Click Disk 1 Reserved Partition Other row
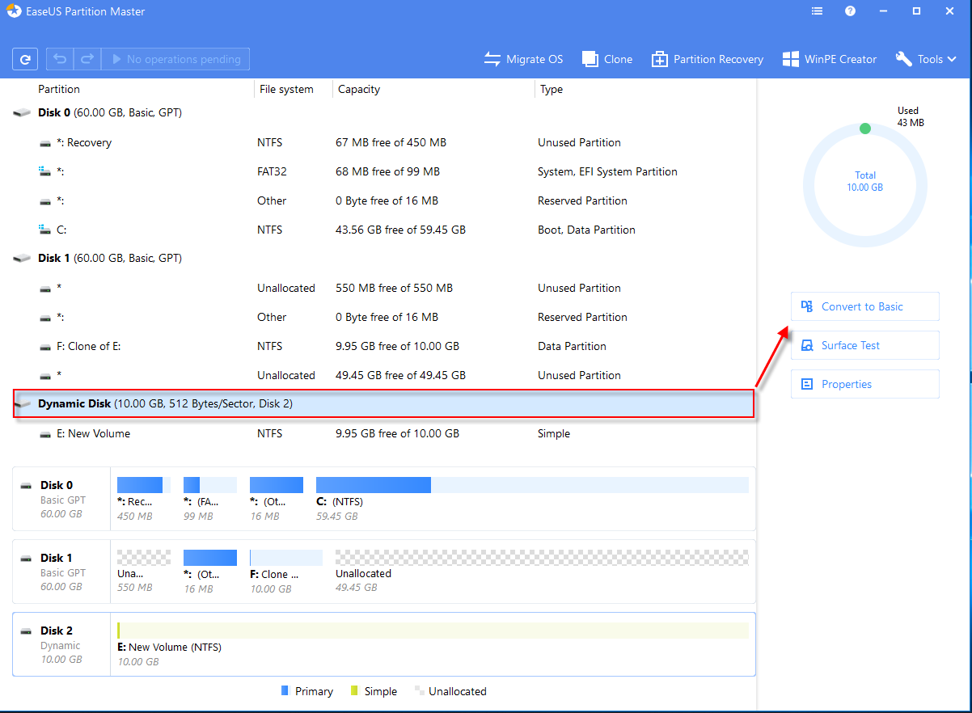The height and width of the screenshot is (713, 972). coord(384,317)
